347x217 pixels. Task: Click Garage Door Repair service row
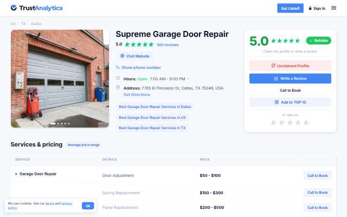[38, 174]
